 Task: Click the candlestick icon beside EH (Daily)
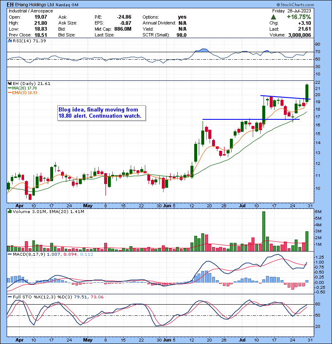coord(10,83)
